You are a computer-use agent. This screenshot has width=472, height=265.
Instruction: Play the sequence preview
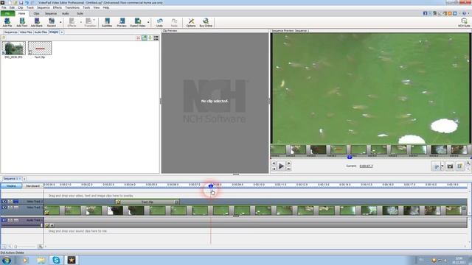281,166
